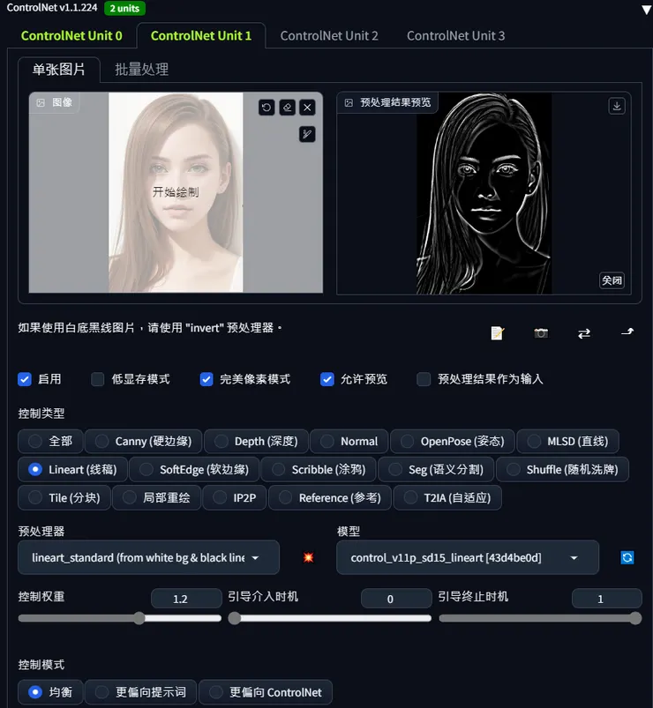Open brush size tool on canvas
Screen dimensions: 653x708
tap(307, 134)
